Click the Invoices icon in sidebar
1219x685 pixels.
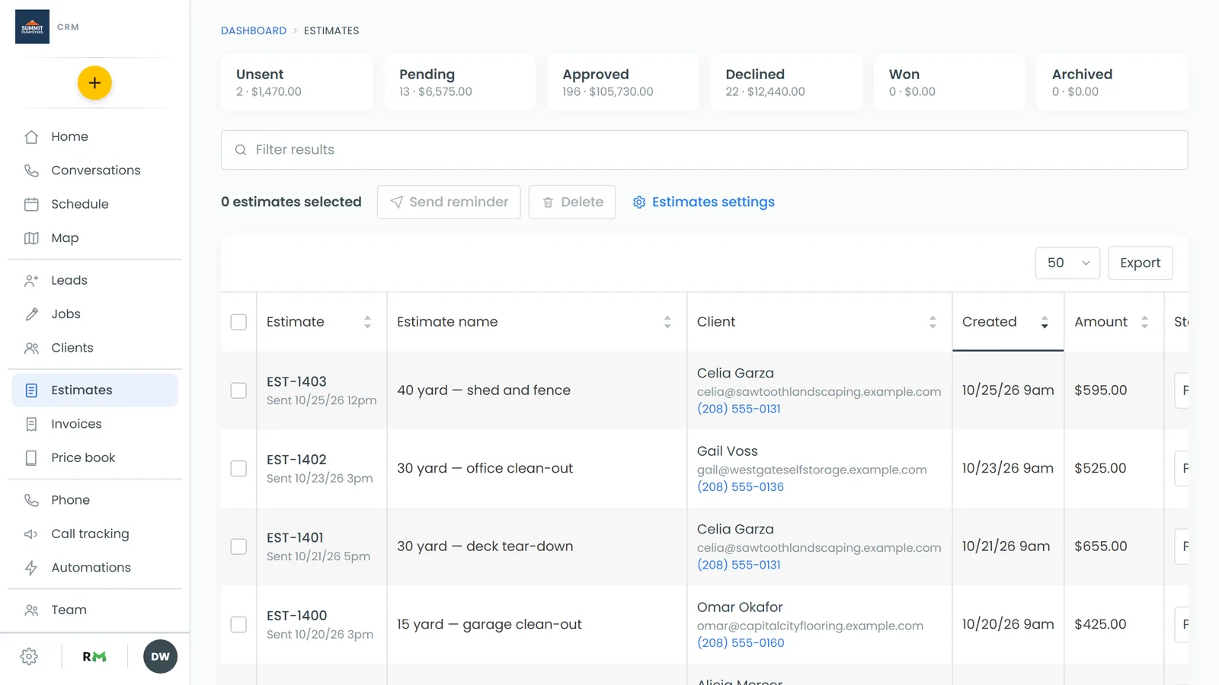[31, 424]
